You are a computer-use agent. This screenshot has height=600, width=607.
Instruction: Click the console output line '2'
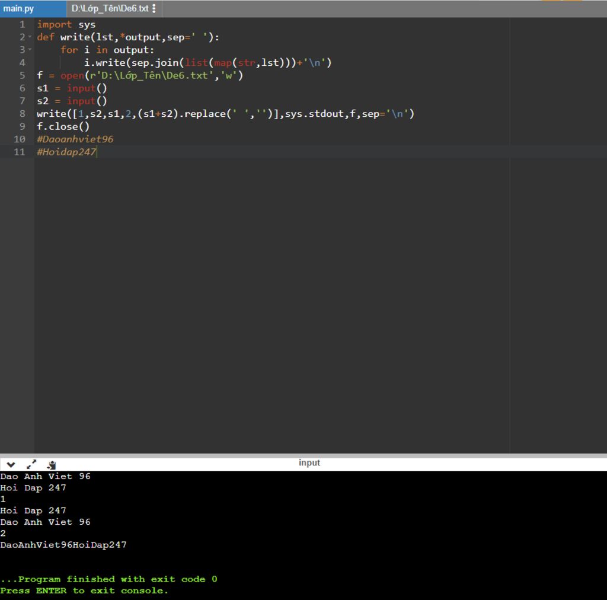(3, 534)
